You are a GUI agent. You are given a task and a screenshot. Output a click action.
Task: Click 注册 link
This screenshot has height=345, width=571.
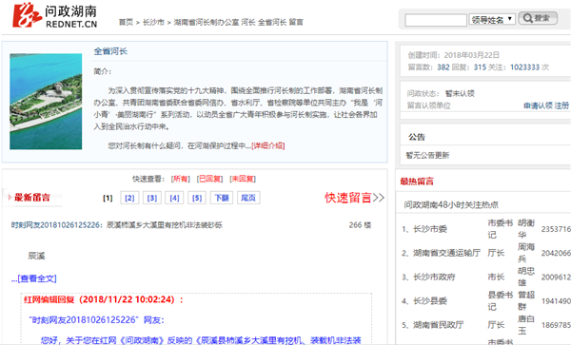561,105
